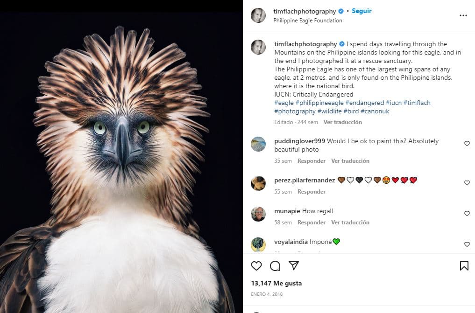475x313 pixels.
Task: Click the verified badge beside timflachphotography header
Action: 340,10
